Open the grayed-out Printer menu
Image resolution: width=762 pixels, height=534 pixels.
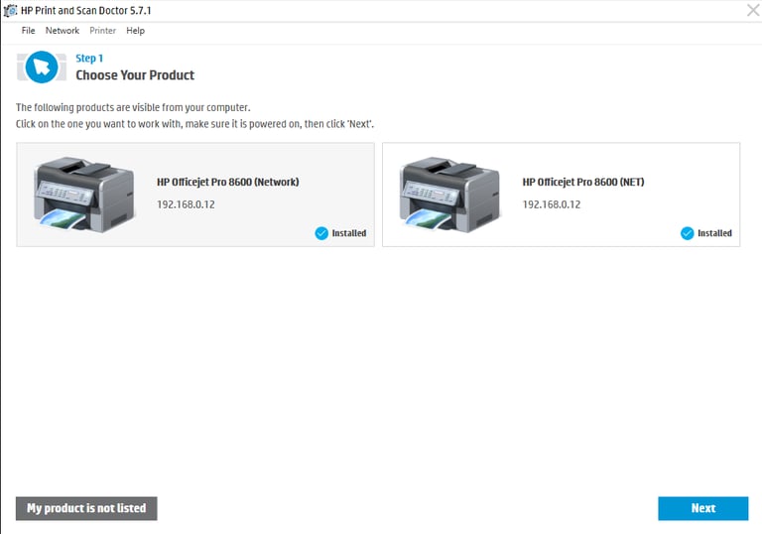point(102,31)
